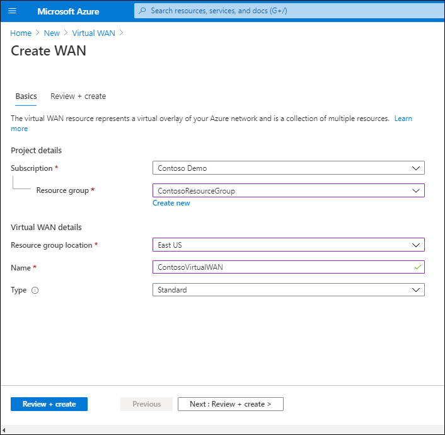Click the Name field ContosoVirtualWAN

pyautogui.click(x=288, y=267)
